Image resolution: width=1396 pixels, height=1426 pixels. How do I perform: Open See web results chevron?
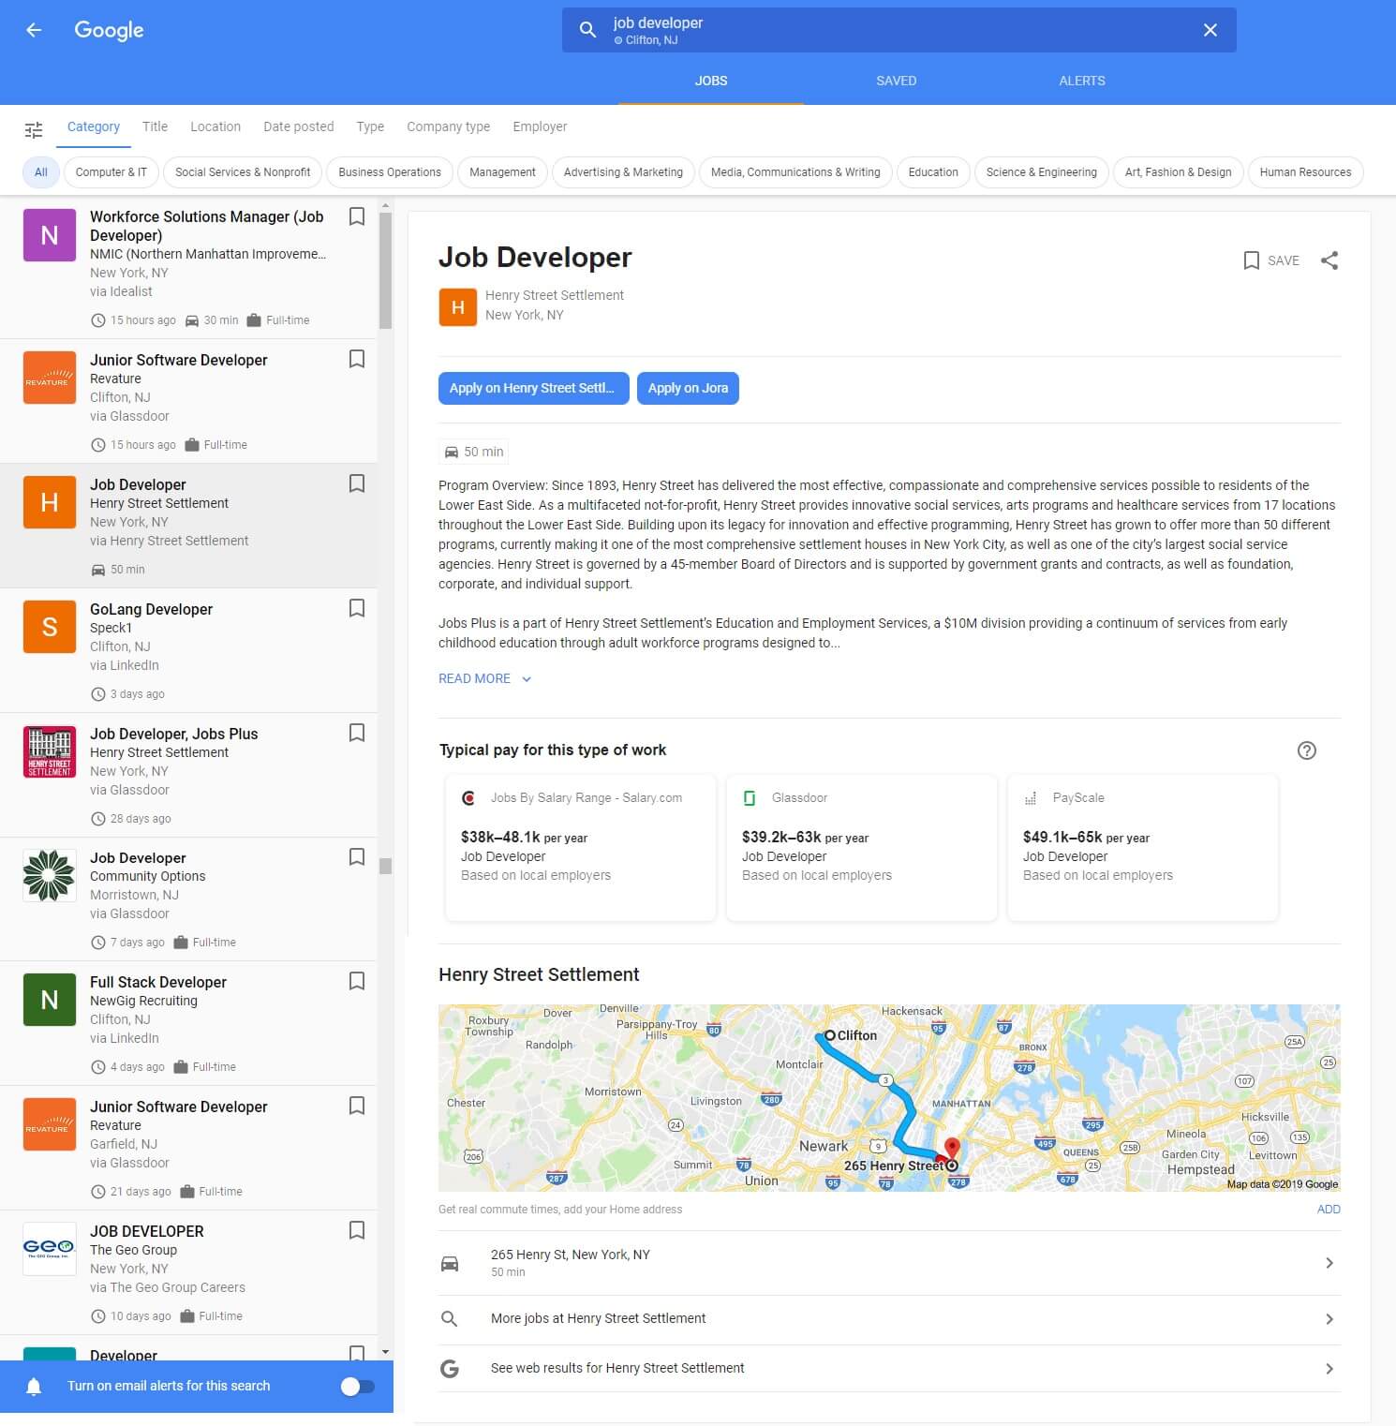pyautogui.click(x=1329, y=1369)
